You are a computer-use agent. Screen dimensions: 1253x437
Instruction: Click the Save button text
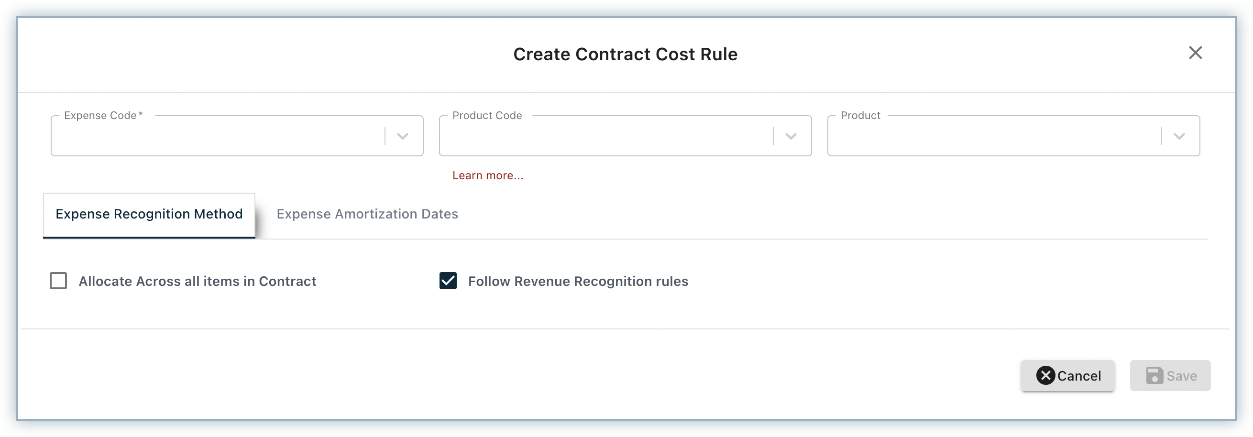coord(1181,376)
